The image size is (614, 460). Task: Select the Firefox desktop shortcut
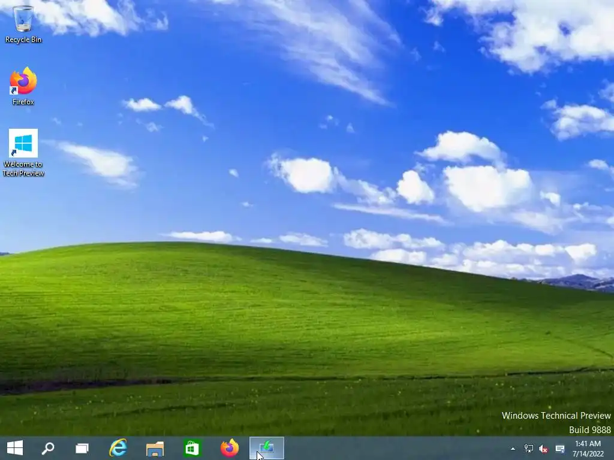23,86
